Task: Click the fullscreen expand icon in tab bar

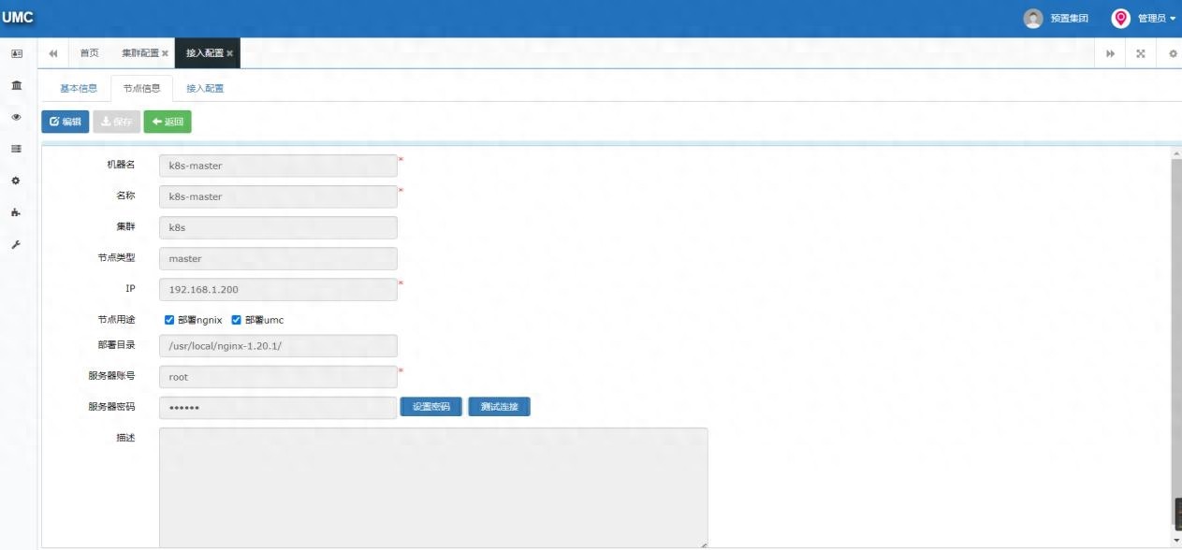Action: click(1141, 53)
